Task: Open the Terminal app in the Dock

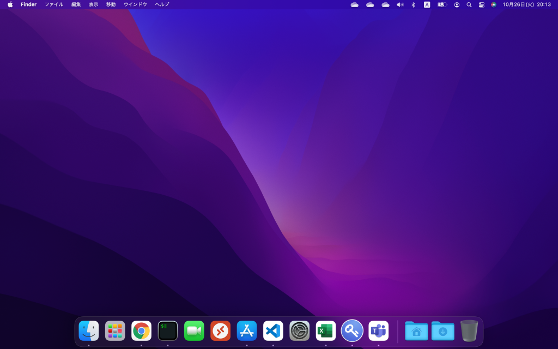Action: (168, 330)
